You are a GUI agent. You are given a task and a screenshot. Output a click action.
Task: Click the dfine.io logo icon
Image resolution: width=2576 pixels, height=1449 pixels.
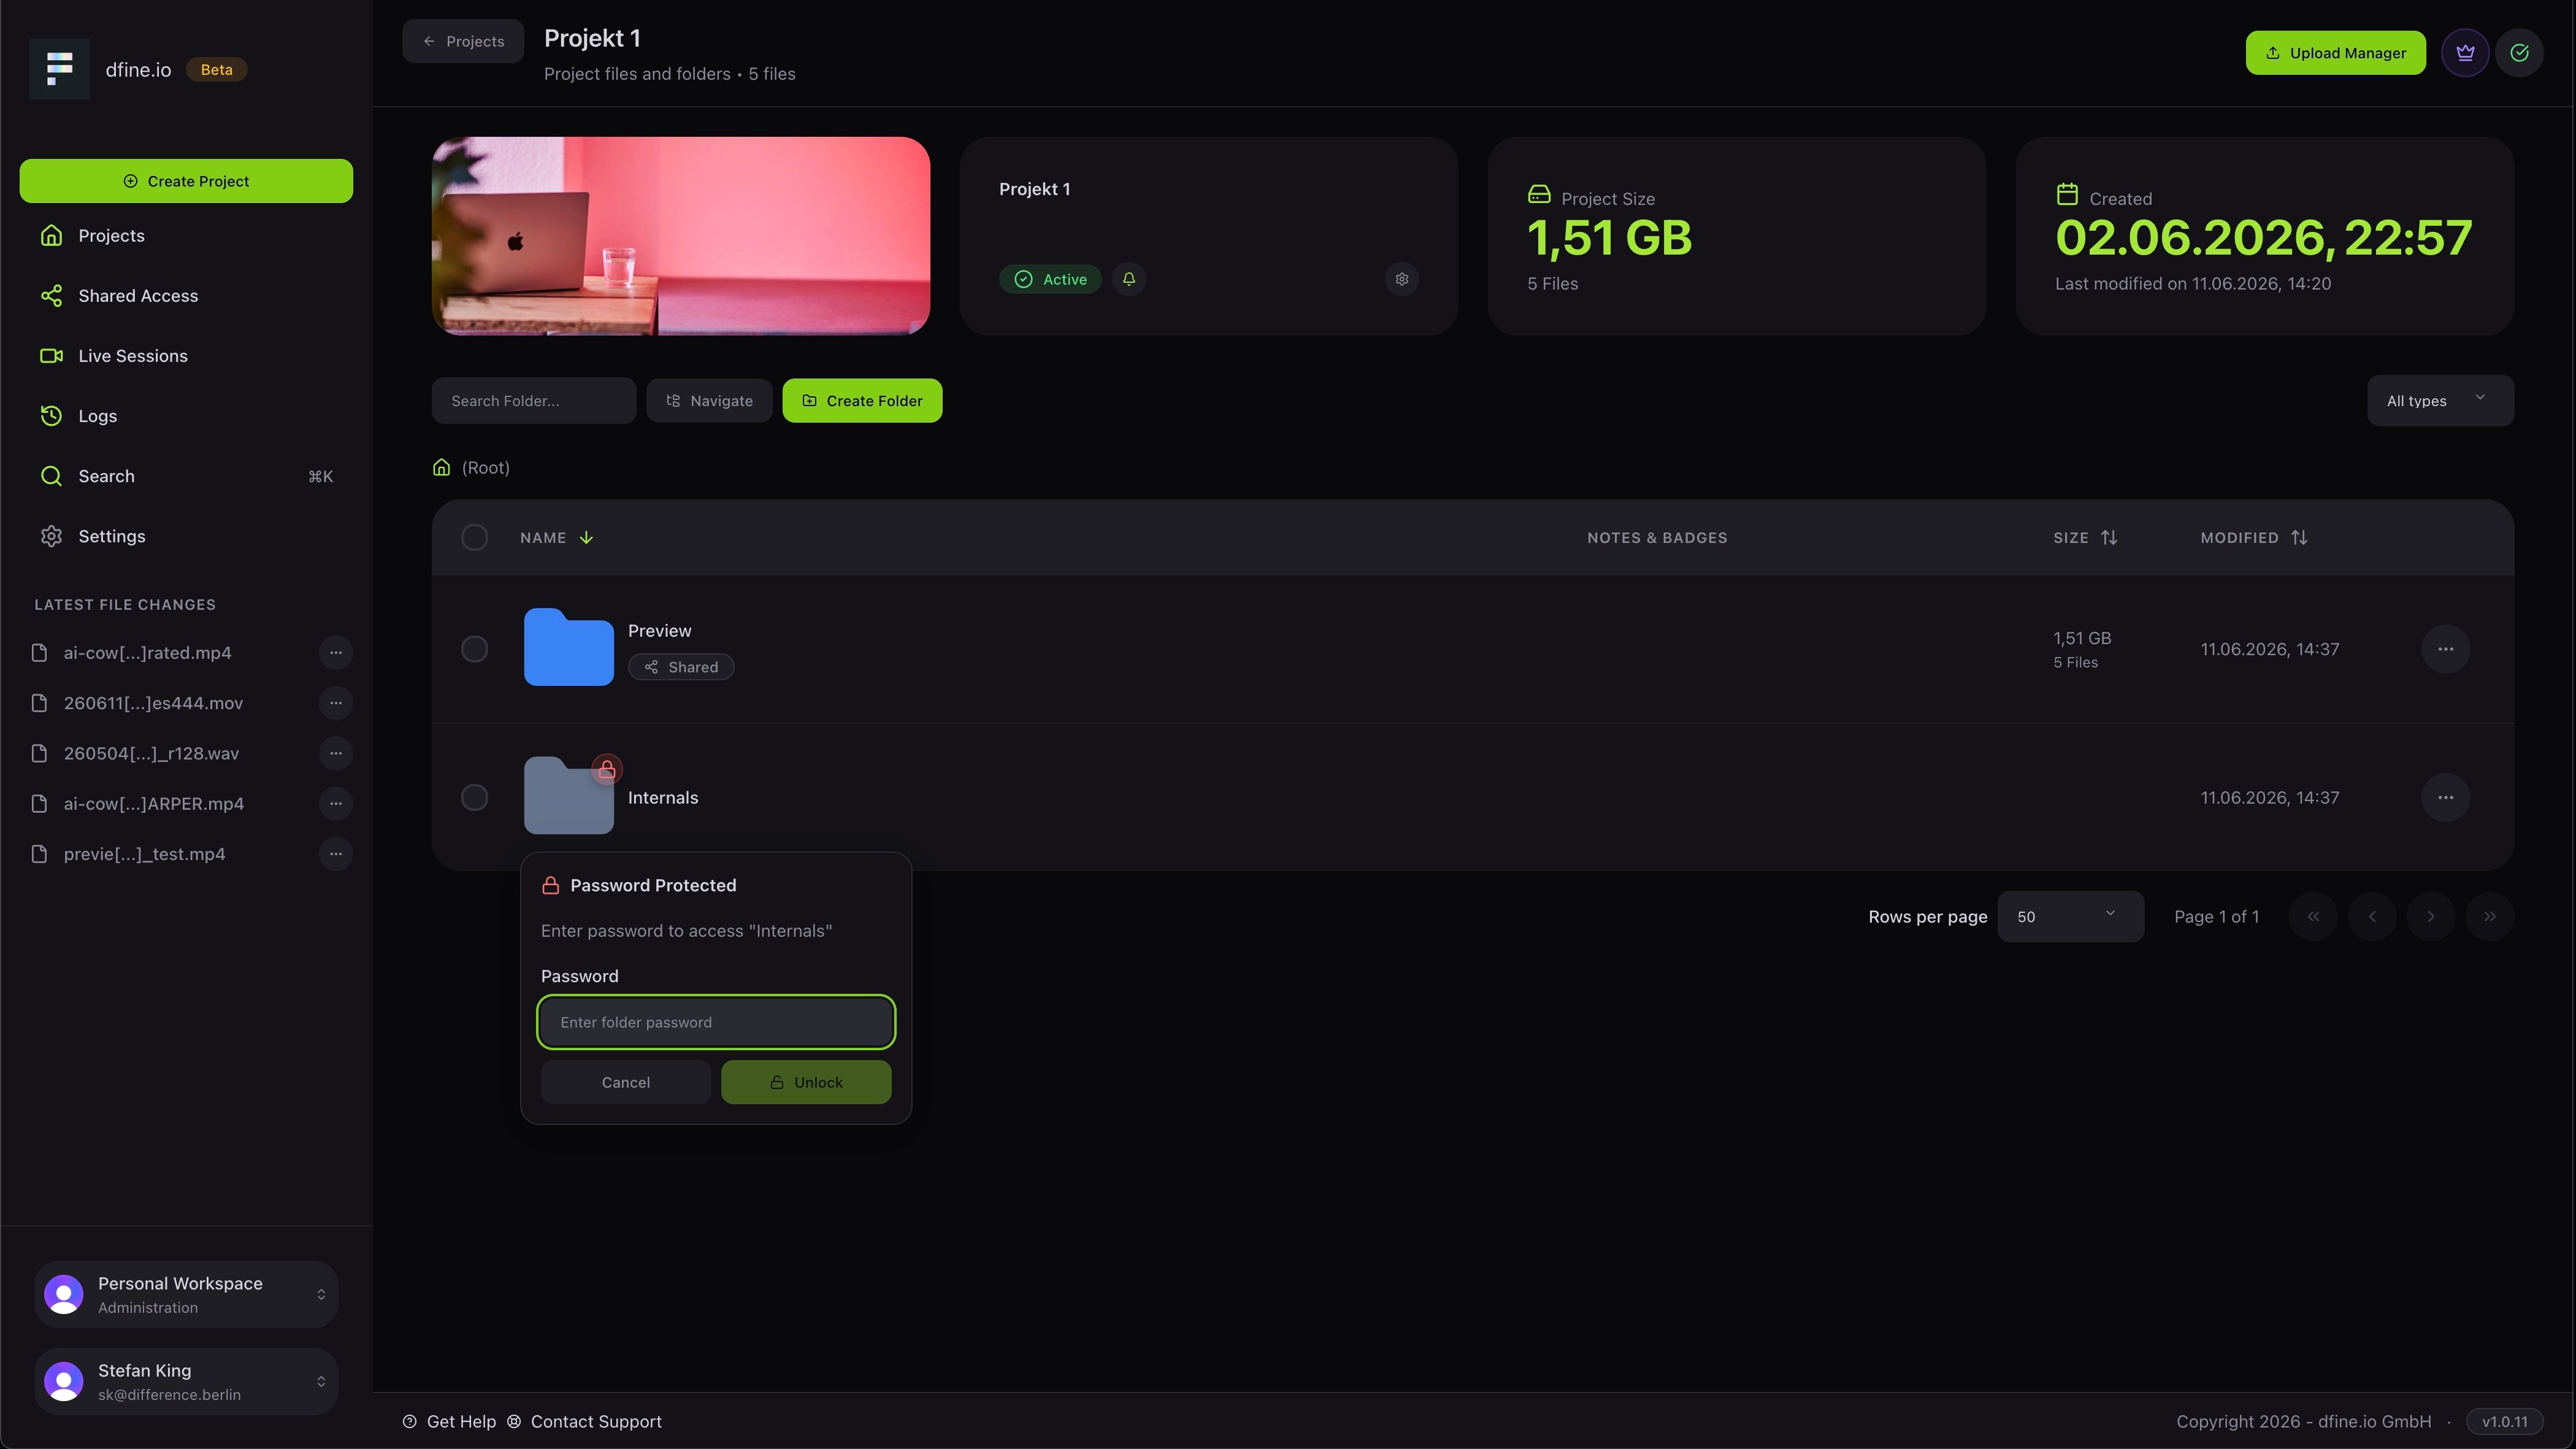coord(59,69)
